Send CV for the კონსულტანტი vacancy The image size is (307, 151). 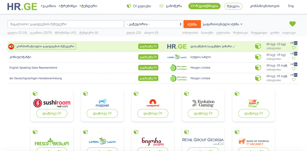click(x=148, y=57)
